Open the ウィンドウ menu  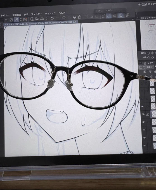50,13
